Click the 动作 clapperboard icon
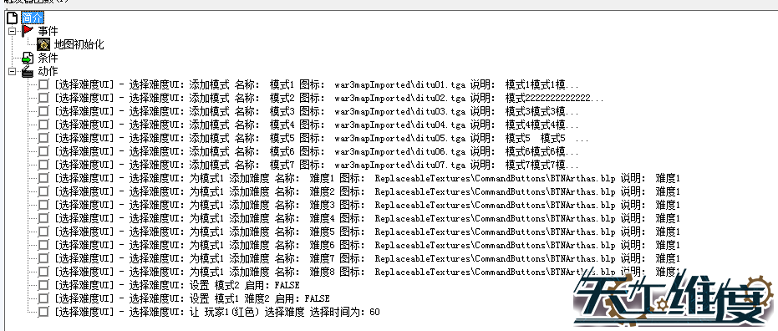Screen dimensions: 778x331 (28, 71)
